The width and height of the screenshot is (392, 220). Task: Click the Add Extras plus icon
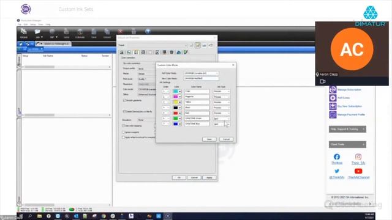pyautogui.click(x=333, y=98)
